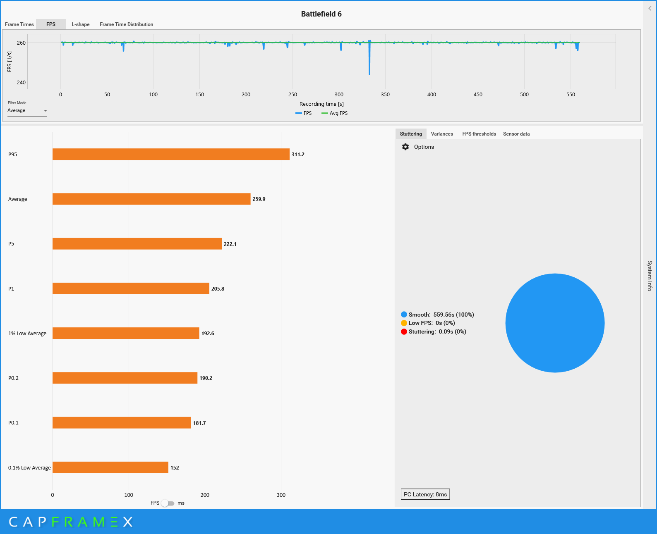Open the Filter Mode dropdown set to Average
Screen dimensions: 657x534
(x=27, y=111)
